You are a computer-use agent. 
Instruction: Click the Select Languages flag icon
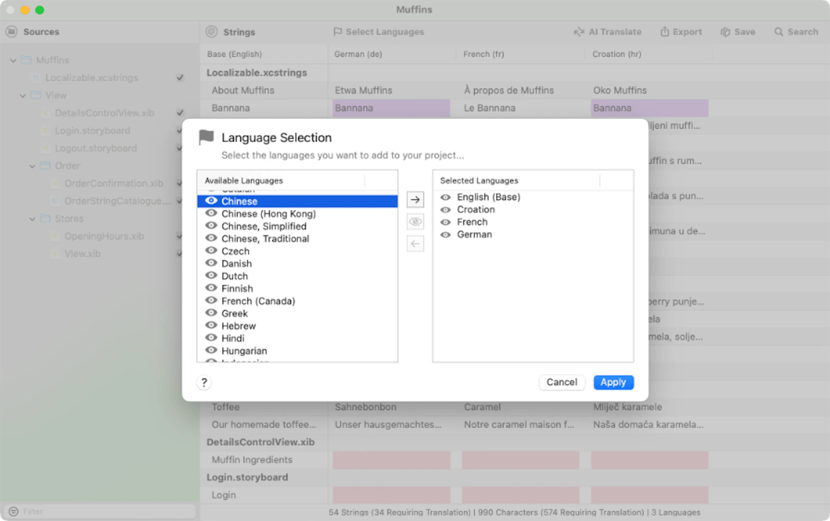(338, 32)
